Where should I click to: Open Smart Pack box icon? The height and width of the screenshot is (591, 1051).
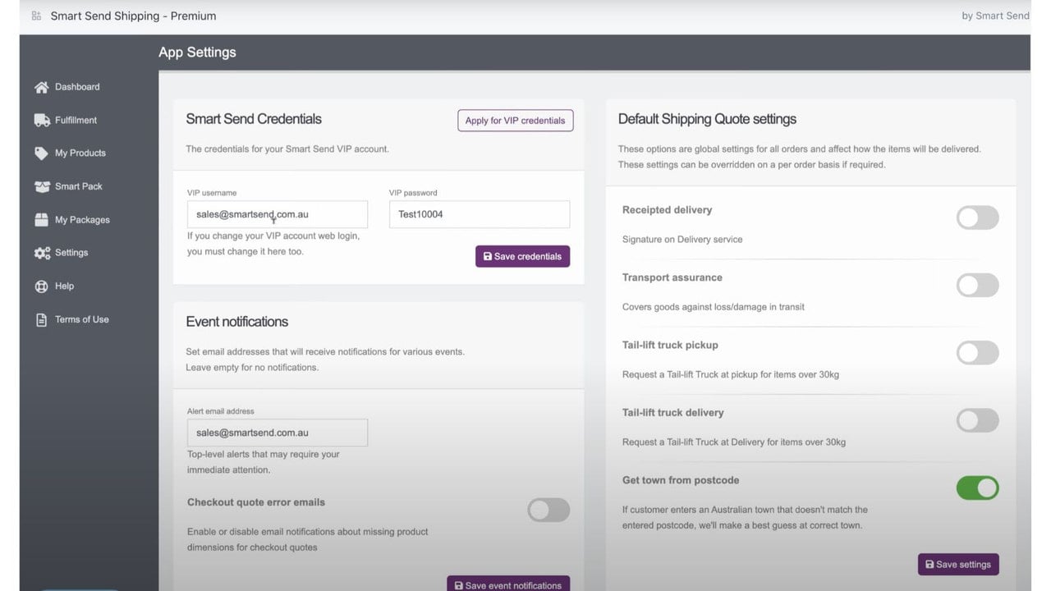click(42, 186)
